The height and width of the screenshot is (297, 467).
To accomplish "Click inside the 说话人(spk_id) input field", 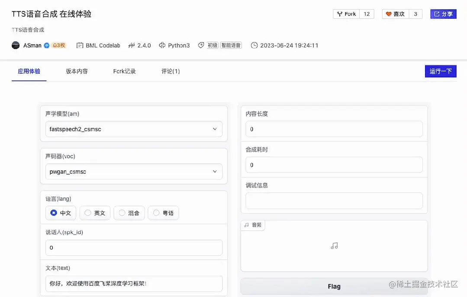I will (x=134, y=247).
